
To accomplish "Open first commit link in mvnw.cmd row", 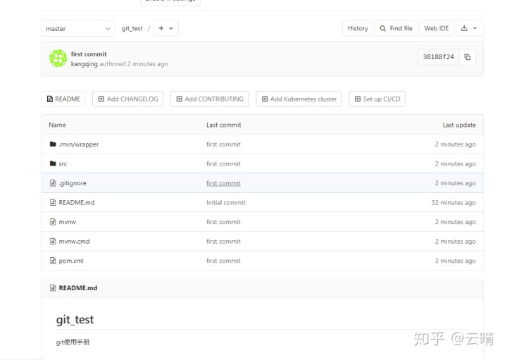I will coord(223,242).
